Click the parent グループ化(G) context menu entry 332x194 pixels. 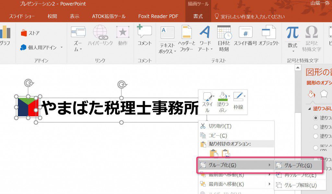click(x=236, y=165)
